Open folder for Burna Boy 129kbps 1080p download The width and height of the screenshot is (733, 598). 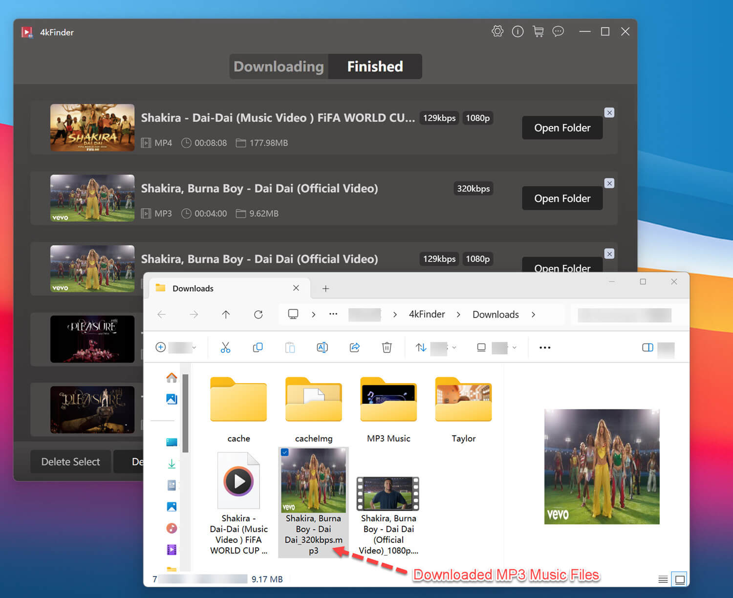(562, 265)
